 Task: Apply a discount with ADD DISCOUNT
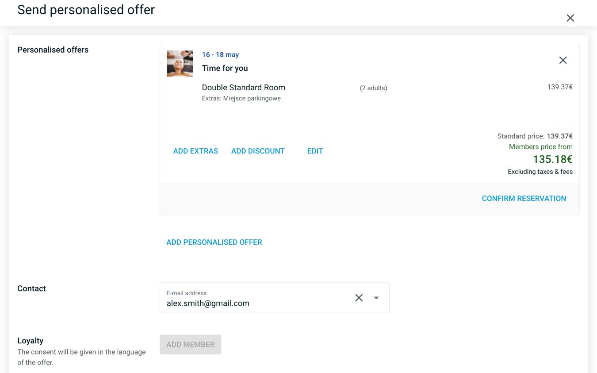258,151
